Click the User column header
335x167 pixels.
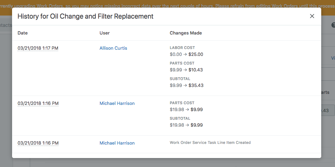point(105,33)
